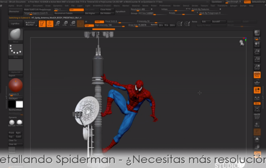Toggle the Transp transparency icon

click(x=257, y=124)
